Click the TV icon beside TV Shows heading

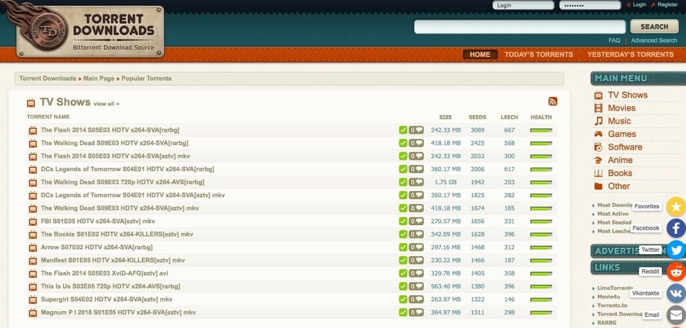click(31, 102)
